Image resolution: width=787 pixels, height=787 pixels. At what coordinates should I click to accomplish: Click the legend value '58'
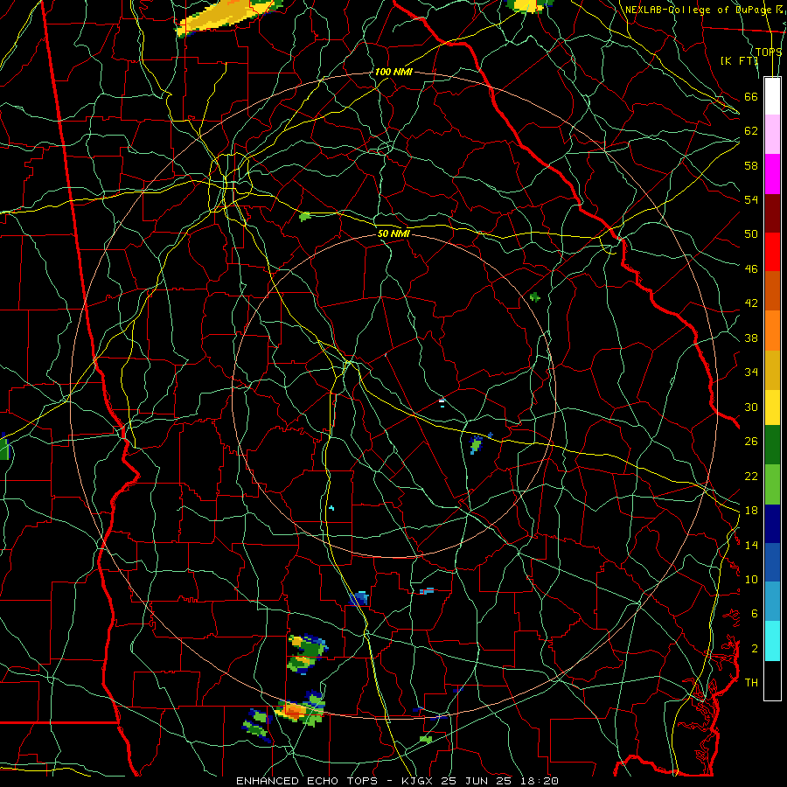point(751,165)
